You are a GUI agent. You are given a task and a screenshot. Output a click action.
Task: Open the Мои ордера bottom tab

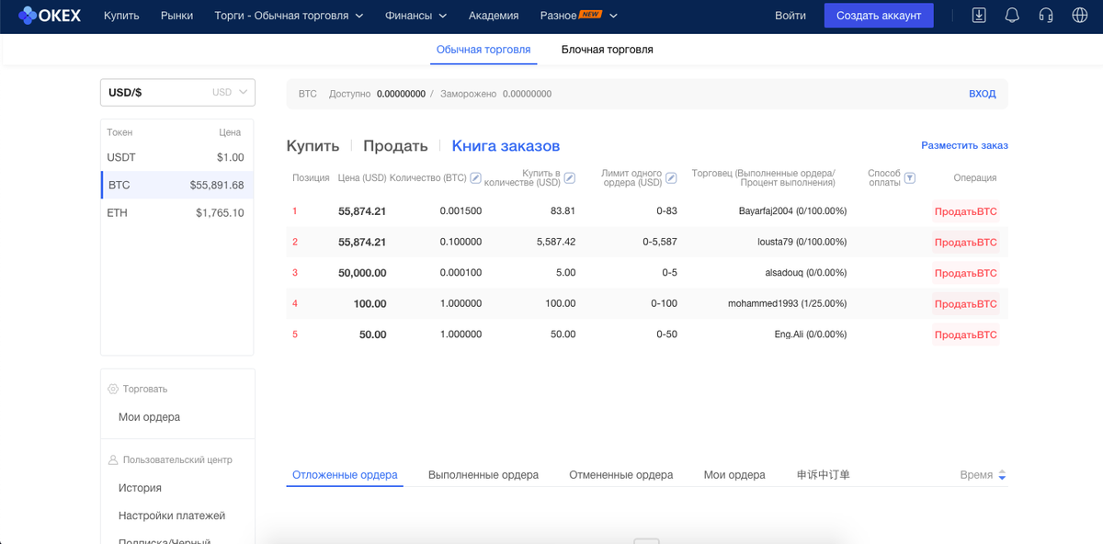pos(734,475)
